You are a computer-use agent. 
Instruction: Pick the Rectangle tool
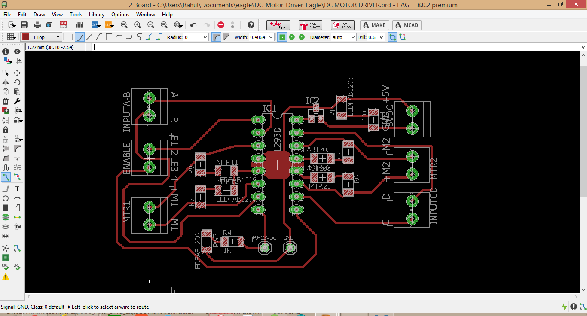click(6, 207)
